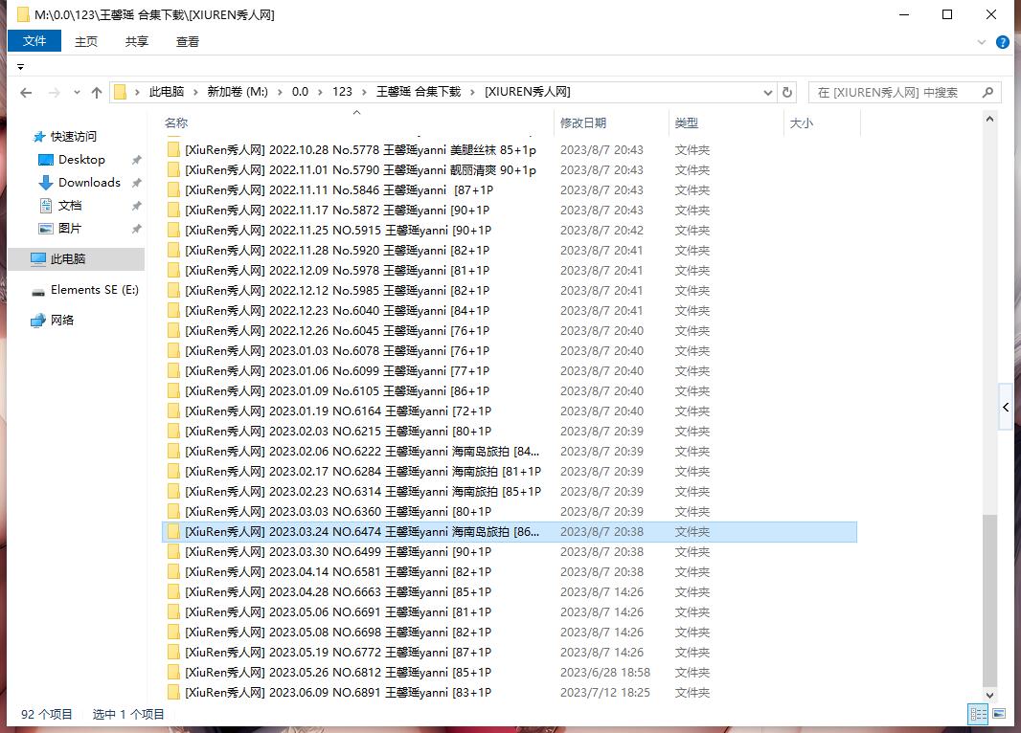Click folder icon of No.5778 row

[x=173, y=150]
